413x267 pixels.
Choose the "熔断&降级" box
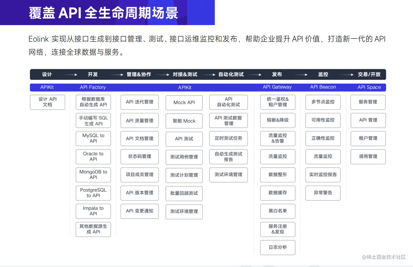click(278, 120)
